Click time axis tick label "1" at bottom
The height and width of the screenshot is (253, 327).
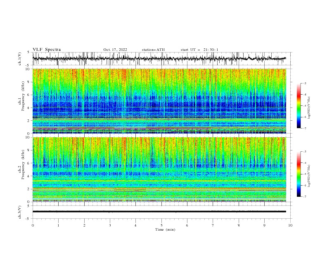(x=58, y=225)
